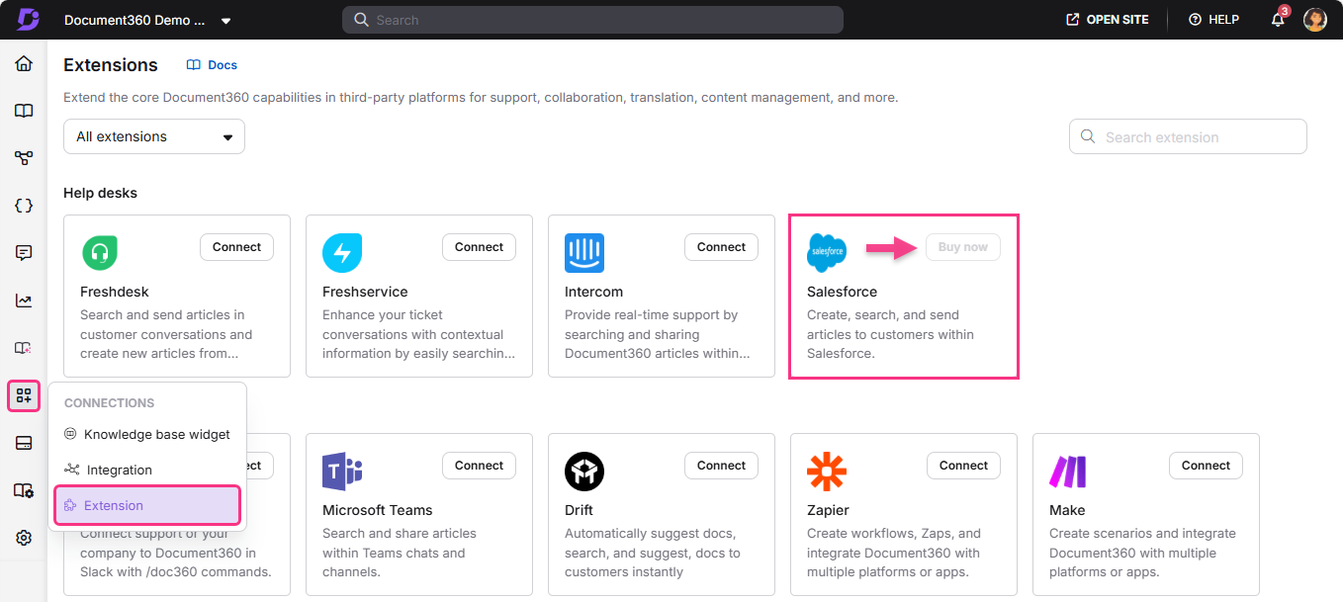Click the Freshservice lightning logo
This screenshot has height=602, width=1343.
coord(342,253)
